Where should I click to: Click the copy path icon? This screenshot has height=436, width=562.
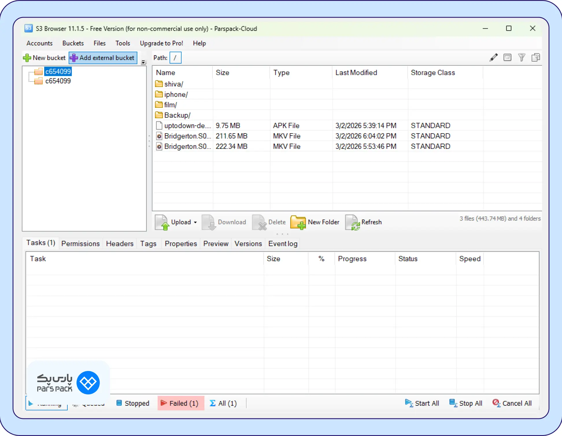[535, 57]
